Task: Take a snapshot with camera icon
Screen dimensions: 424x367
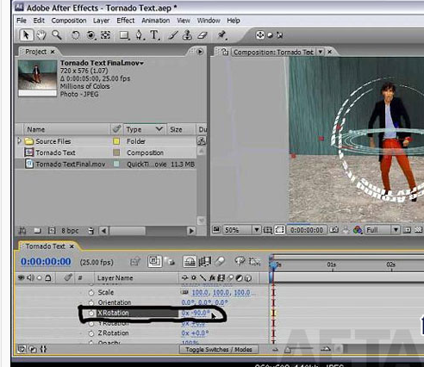Action: (334, 230)
